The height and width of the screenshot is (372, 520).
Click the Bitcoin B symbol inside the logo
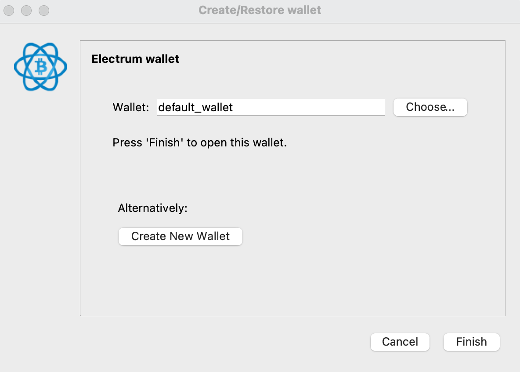(x=42, y=67)
